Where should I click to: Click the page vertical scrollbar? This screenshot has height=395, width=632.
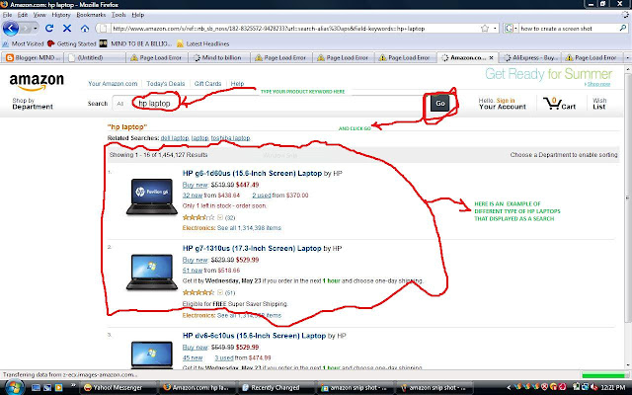coord(628,197)
